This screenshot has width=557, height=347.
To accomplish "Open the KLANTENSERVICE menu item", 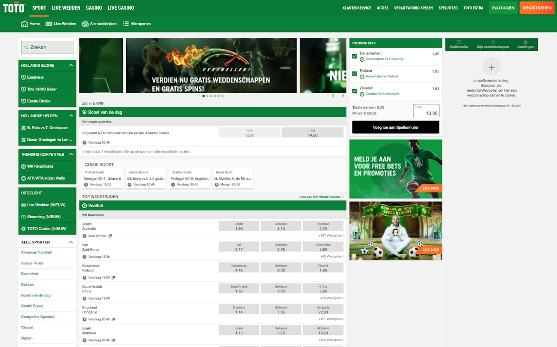I will coord(356,7).
